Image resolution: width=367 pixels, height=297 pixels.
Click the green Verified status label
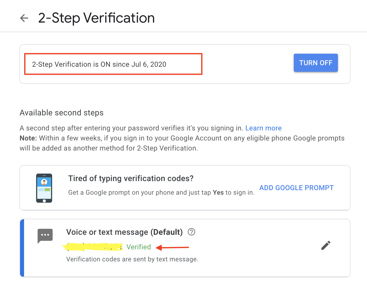(x=139, y=247)
